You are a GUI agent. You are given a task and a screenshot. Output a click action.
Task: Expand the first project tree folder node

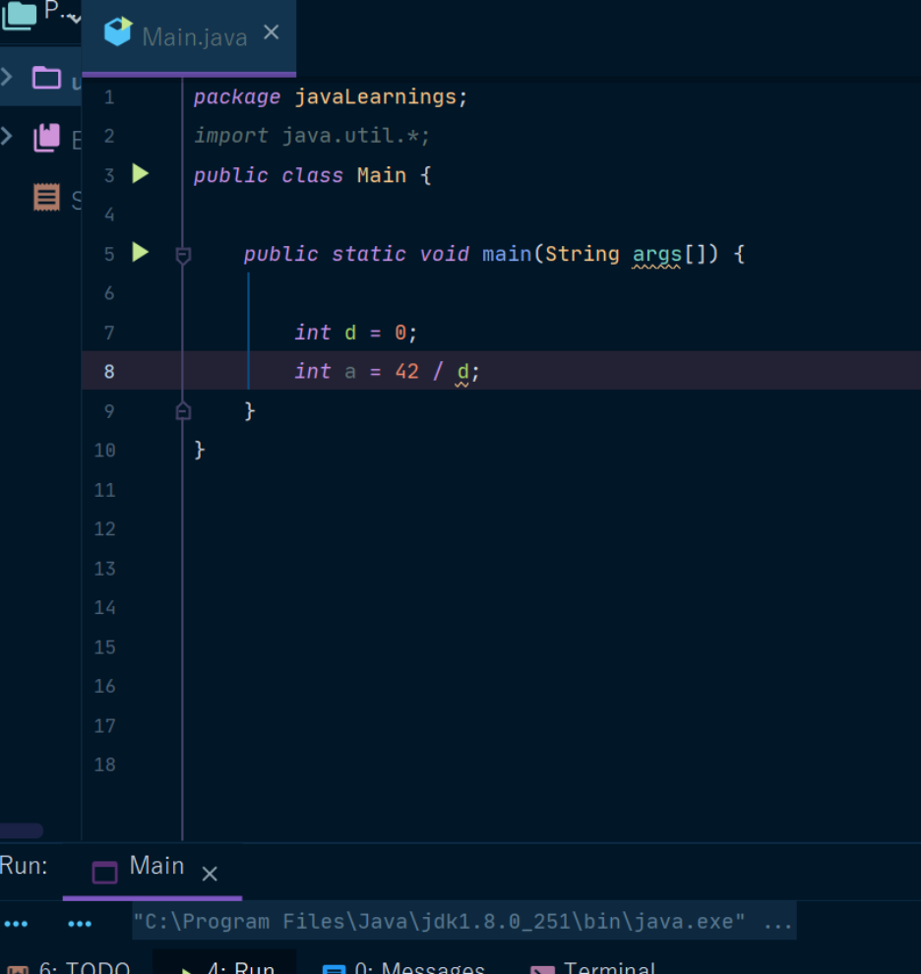click(7, 77)
